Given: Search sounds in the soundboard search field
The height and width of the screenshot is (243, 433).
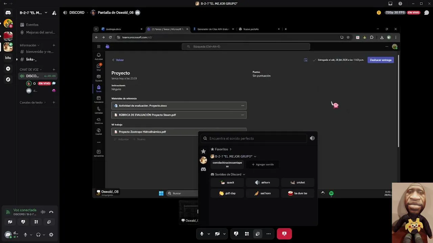Looking at the screenshot, I should click(x=254, y=138).
